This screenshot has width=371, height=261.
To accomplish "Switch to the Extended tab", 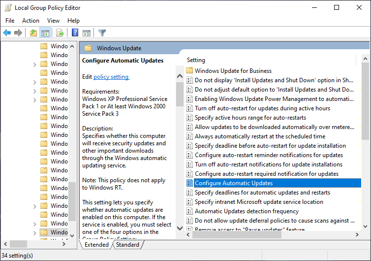I will click(96, 245).
